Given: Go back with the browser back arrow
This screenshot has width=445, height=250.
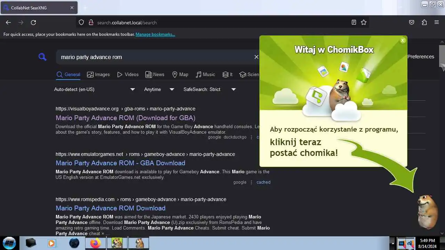Looking at the screenshot, I should pyautogui.click(x=8, y=22).
